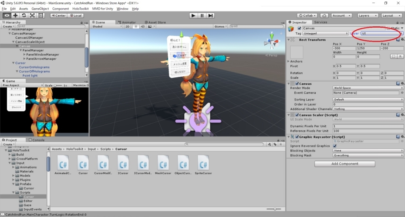Toggle scene lighting sun icon
Image resolution: width=405 pixels, height=217 pixels.
tap(136, 26)
